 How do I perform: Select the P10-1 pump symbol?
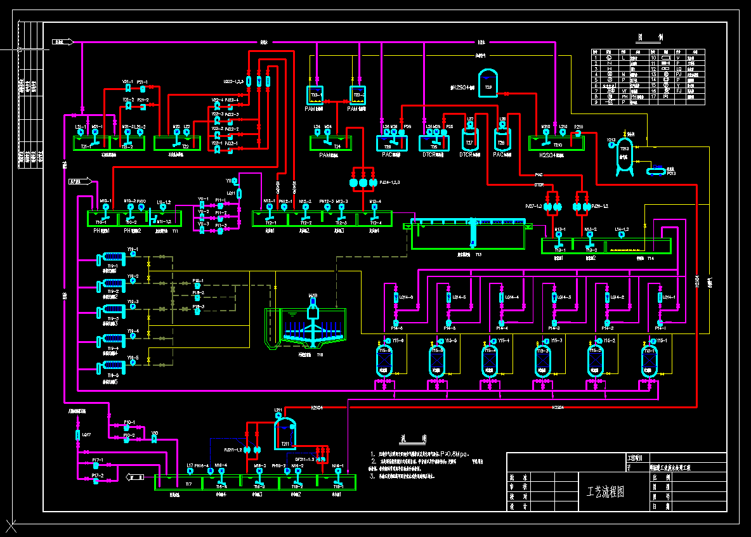tap(126, 428)
